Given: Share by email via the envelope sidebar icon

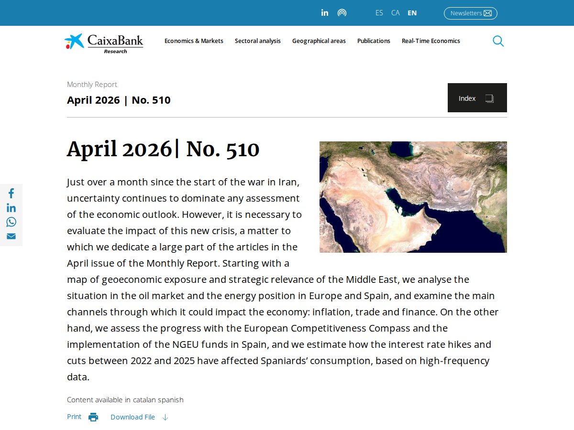Looking at the screenshot, I should click(x=11, y=236).
